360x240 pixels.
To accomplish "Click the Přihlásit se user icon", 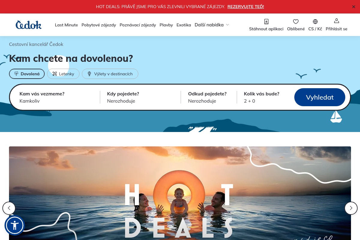I will tap(336, 21).
